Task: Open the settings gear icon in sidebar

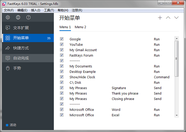Action: point(8,17)
